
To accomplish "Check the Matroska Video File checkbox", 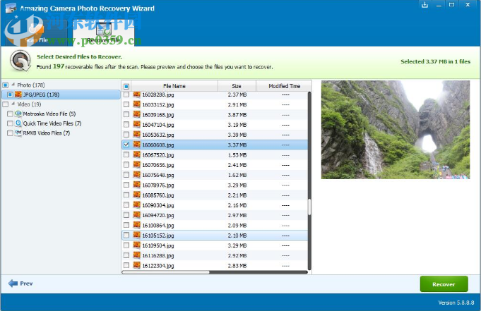I will pos(10,114).
